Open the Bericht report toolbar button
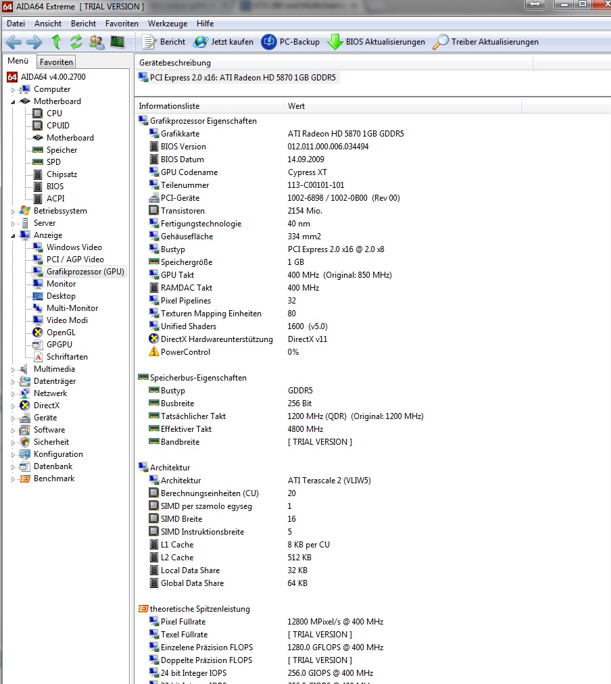 164,42
